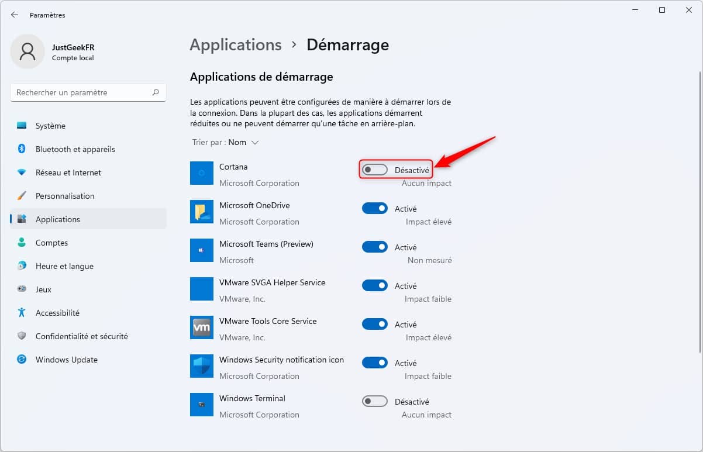The width and height of the screenshot is (703, 452).
Task: Toggle VMware SVGA Helper Service off
Action: pos(375,285)
